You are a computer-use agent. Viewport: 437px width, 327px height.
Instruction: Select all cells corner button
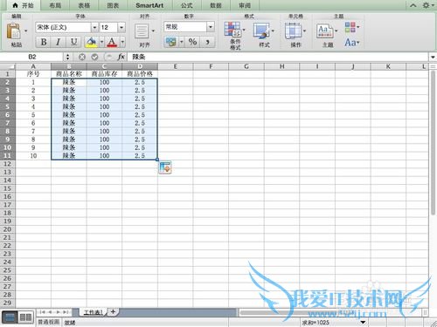8,66
